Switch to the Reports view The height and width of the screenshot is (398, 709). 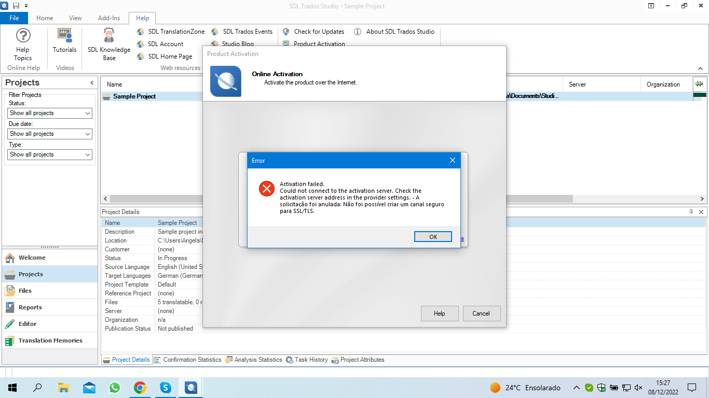coord(31,307)
